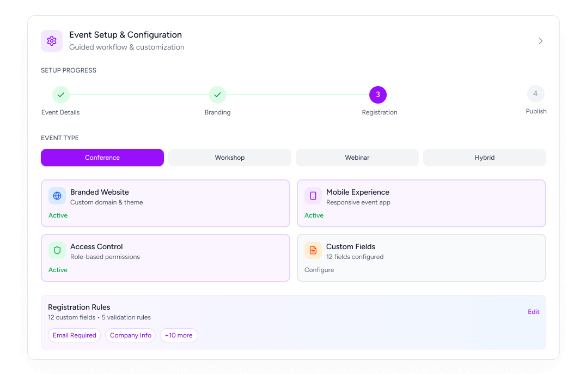Choose the Webinar event type
The width and height of the screenshot is (586, 374).
pos(357,158)
